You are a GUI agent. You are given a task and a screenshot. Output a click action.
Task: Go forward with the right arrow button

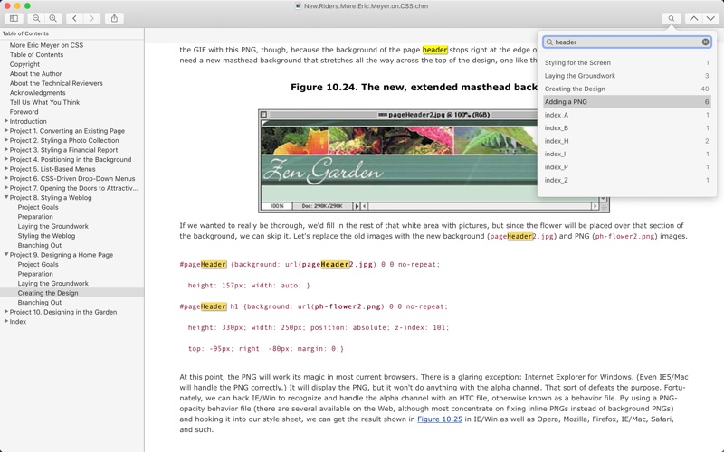pyautogui.click(x=91, y=18)
